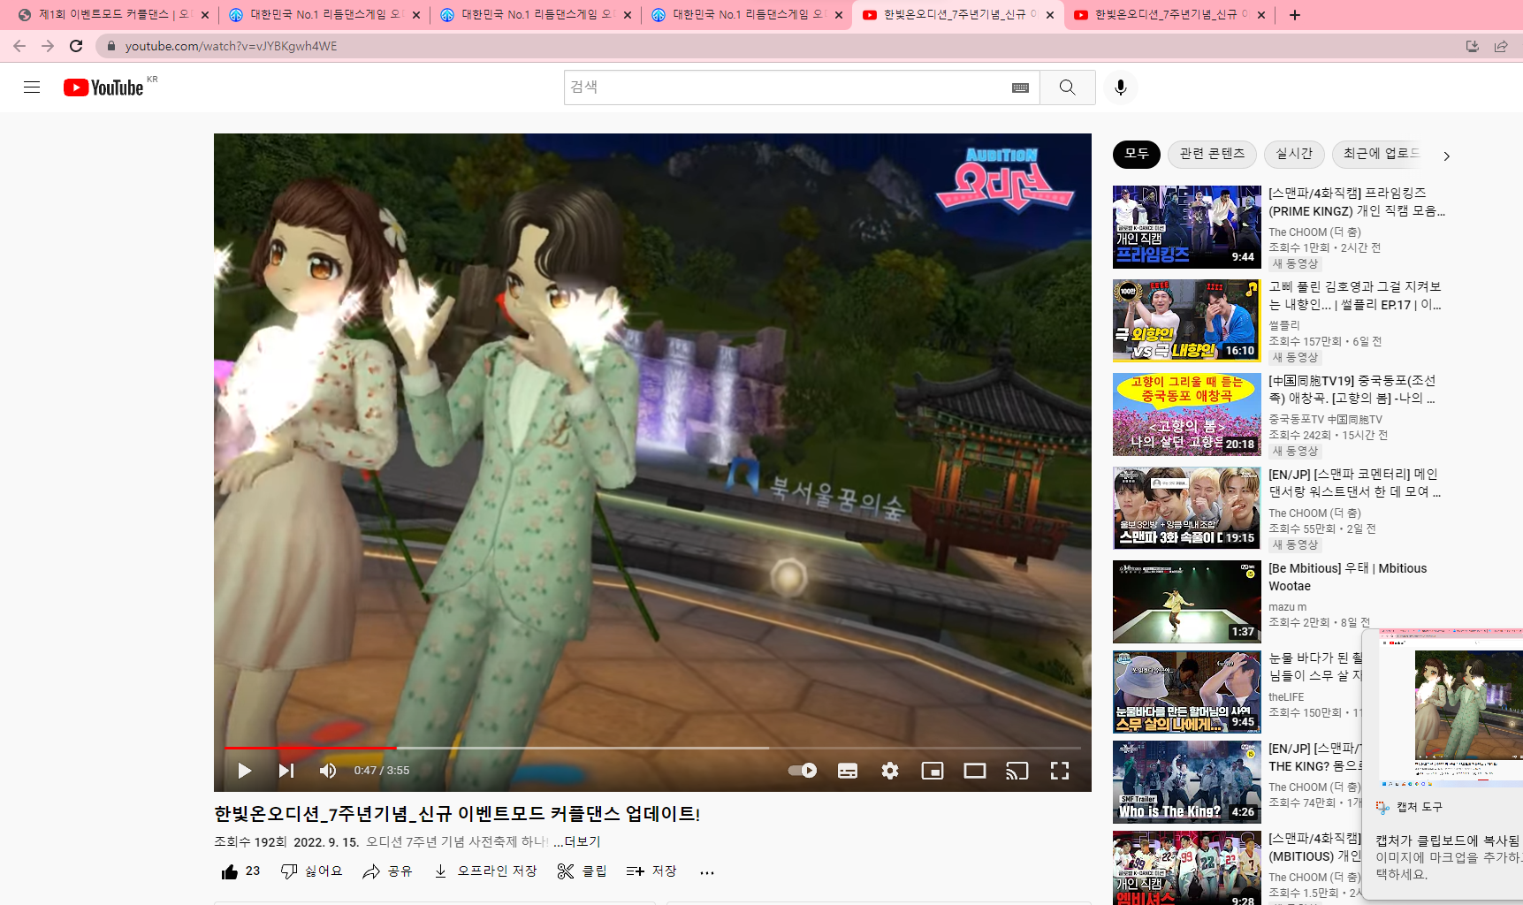Image resolution: width=1523 pixels, height=905 pixels.
Task: Click share page icon in address bar
Action: click(1501, 46)
